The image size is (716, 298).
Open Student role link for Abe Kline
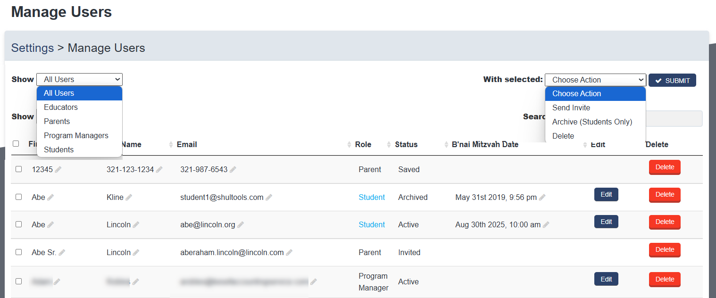(372, 198)
